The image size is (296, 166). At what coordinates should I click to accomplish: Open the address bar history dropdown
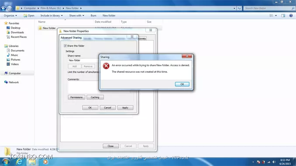234,8
